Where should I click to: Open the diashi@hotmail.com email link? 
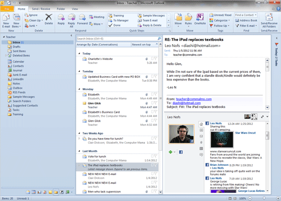point(186,103)
